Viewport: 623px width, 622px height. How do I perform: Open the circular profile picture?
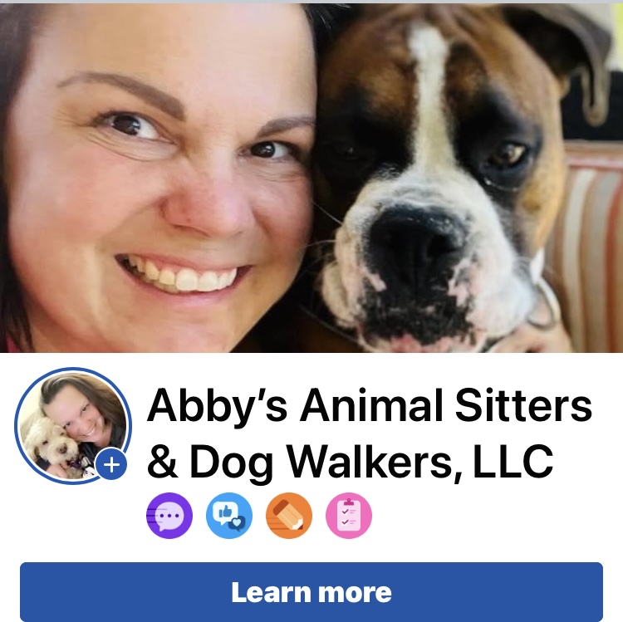[x=73, y=426]
